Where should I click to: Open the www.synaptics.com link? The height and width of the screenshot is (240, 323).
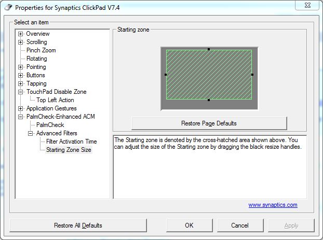pyautogui.click(x=273, y=205)
